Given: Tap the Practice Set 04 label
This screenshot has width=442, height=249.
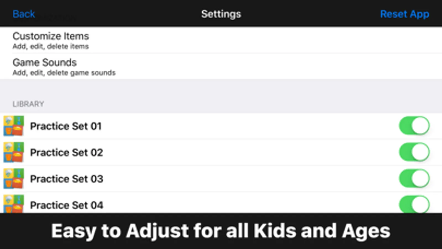Looking at the screenshot, I should [x=66, y=205].
